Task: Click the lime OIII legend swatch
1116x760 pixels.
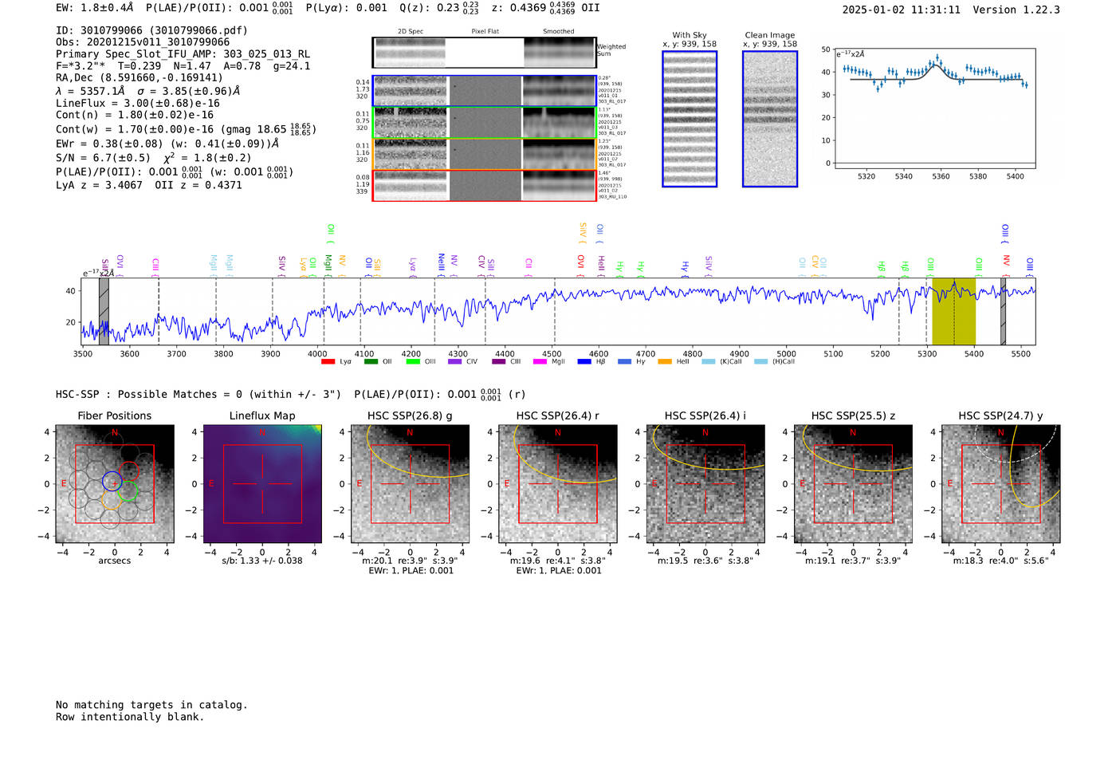Action: click(413, 362)
